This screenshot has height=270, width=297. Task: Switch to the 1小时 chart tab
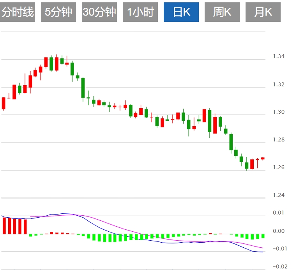point(140,12)
